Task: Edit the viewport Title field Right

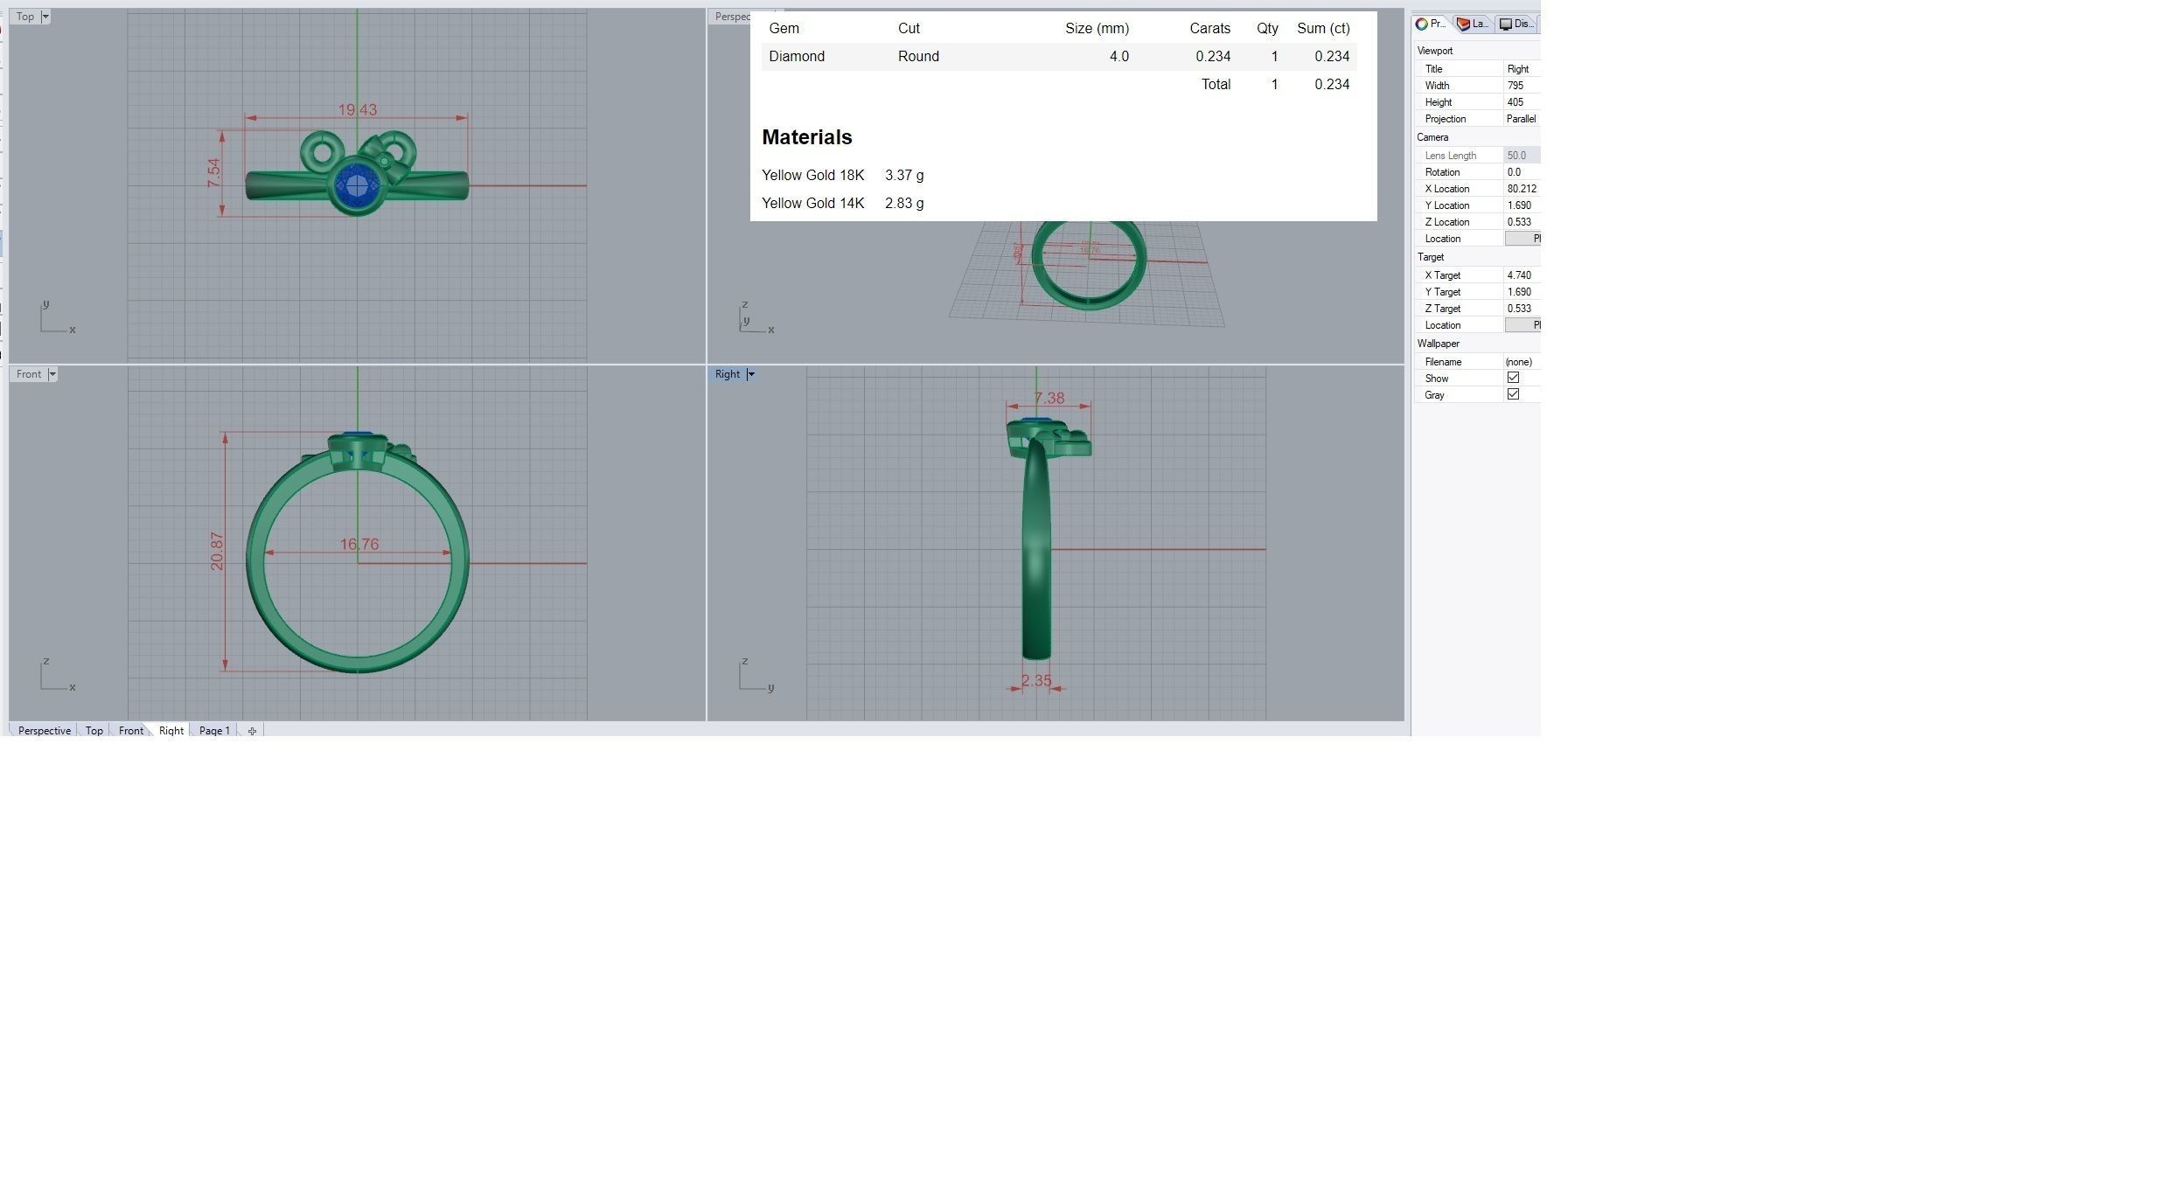Action: (x=1522, y=69)
